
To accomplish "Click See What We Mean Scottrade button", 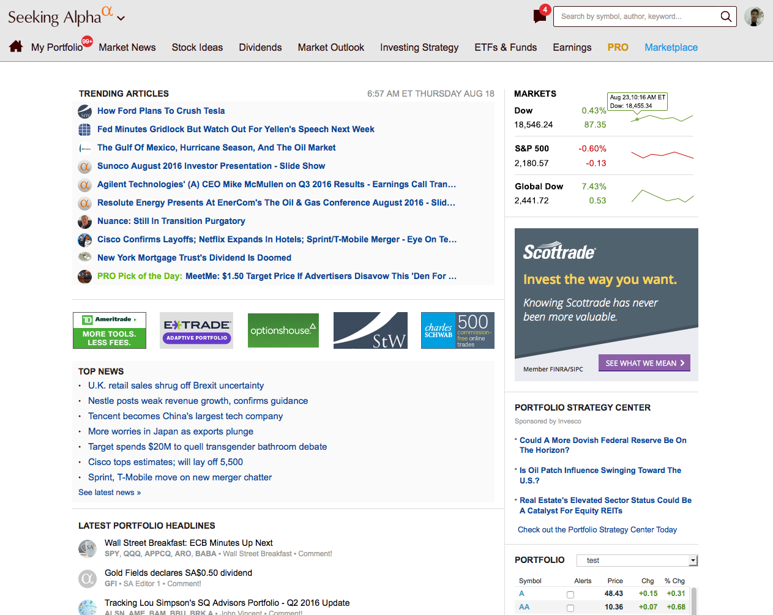I will (x=644, y=363).
